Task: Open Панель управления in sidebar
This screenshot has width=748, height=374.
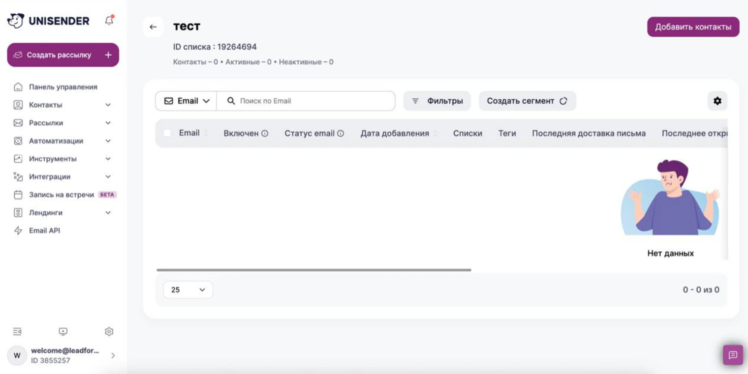Action: [x=63, y=87]
